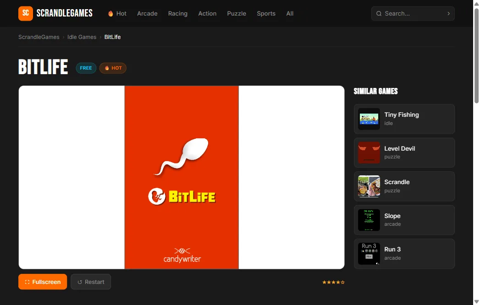Open the Scrandle title

coord(397,182)
